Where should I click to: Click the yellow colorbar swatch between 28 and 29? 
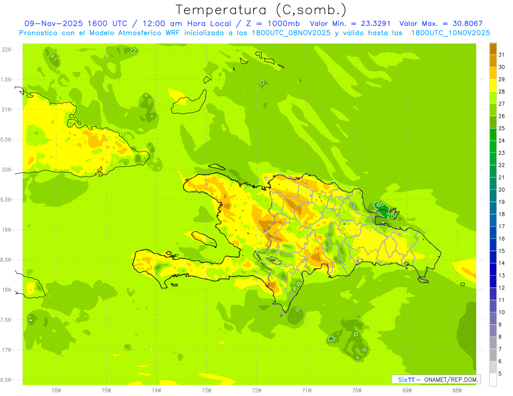pos(493,85)
